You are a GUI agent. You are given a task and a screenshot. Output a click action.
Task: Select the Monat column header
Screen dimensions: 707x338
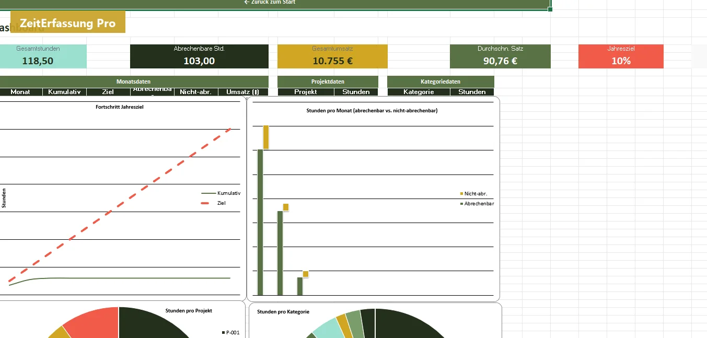pyautogui.click(x=20, y=92)
